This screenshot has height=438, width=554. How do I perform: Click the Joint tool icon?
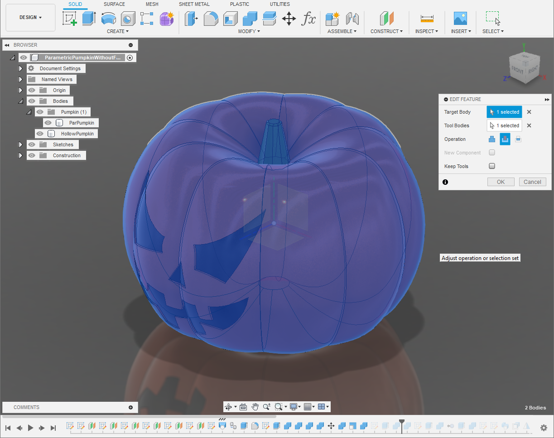(x=352, y=19)
